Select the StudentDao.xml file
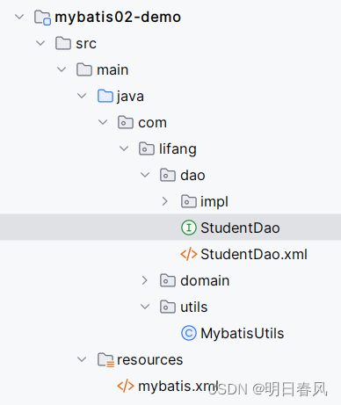Screen dimensions: 341x405 [254, 254]
